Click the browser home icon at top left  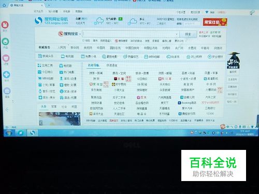(x=4, y=5)
